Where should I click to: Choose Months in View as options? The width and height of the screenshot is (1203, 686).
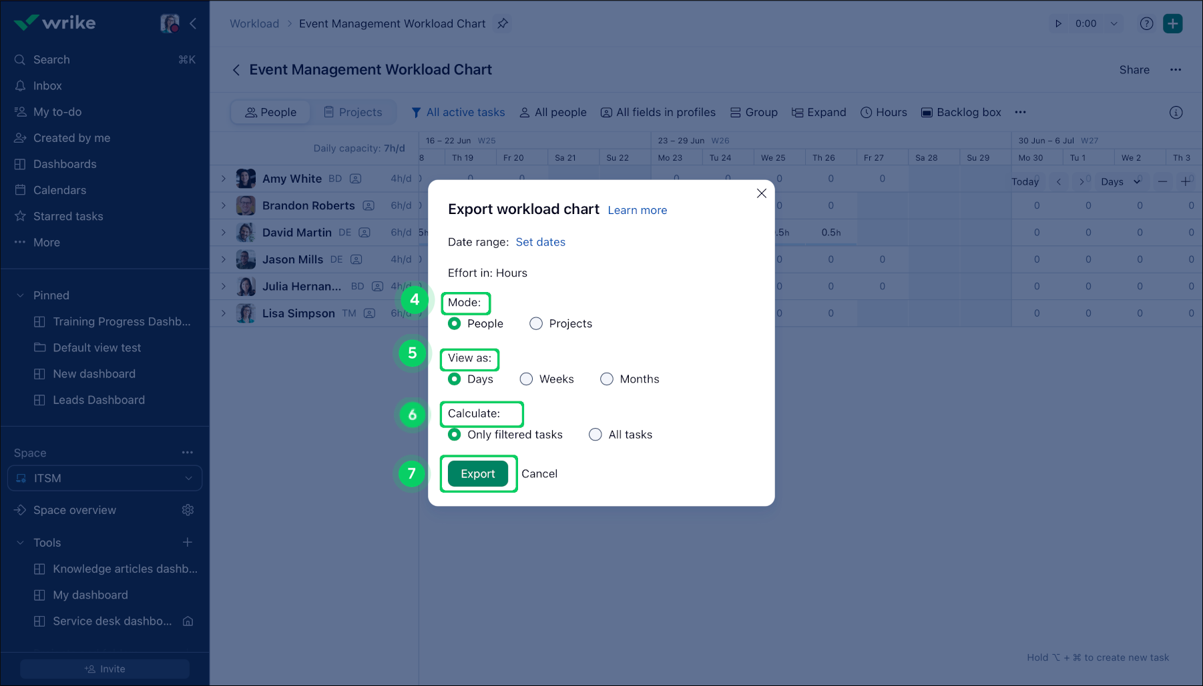(x=607, y=379)
